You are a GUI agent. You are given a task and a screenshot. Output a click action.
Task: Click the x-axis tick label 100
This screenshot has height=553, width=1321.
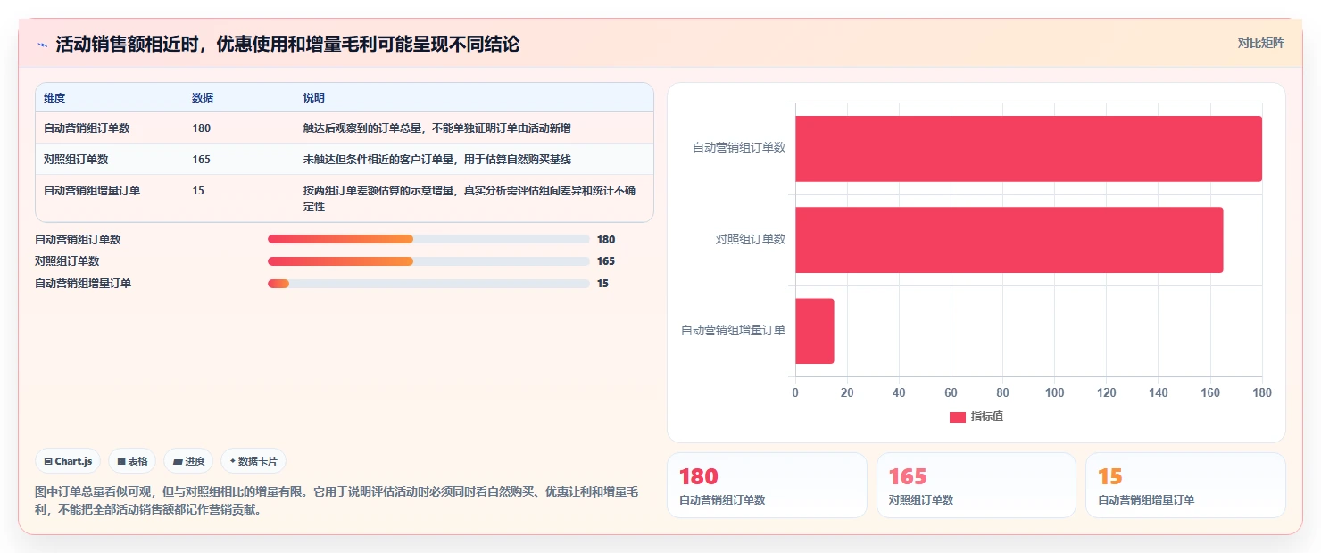click(x=1054, y=392)
